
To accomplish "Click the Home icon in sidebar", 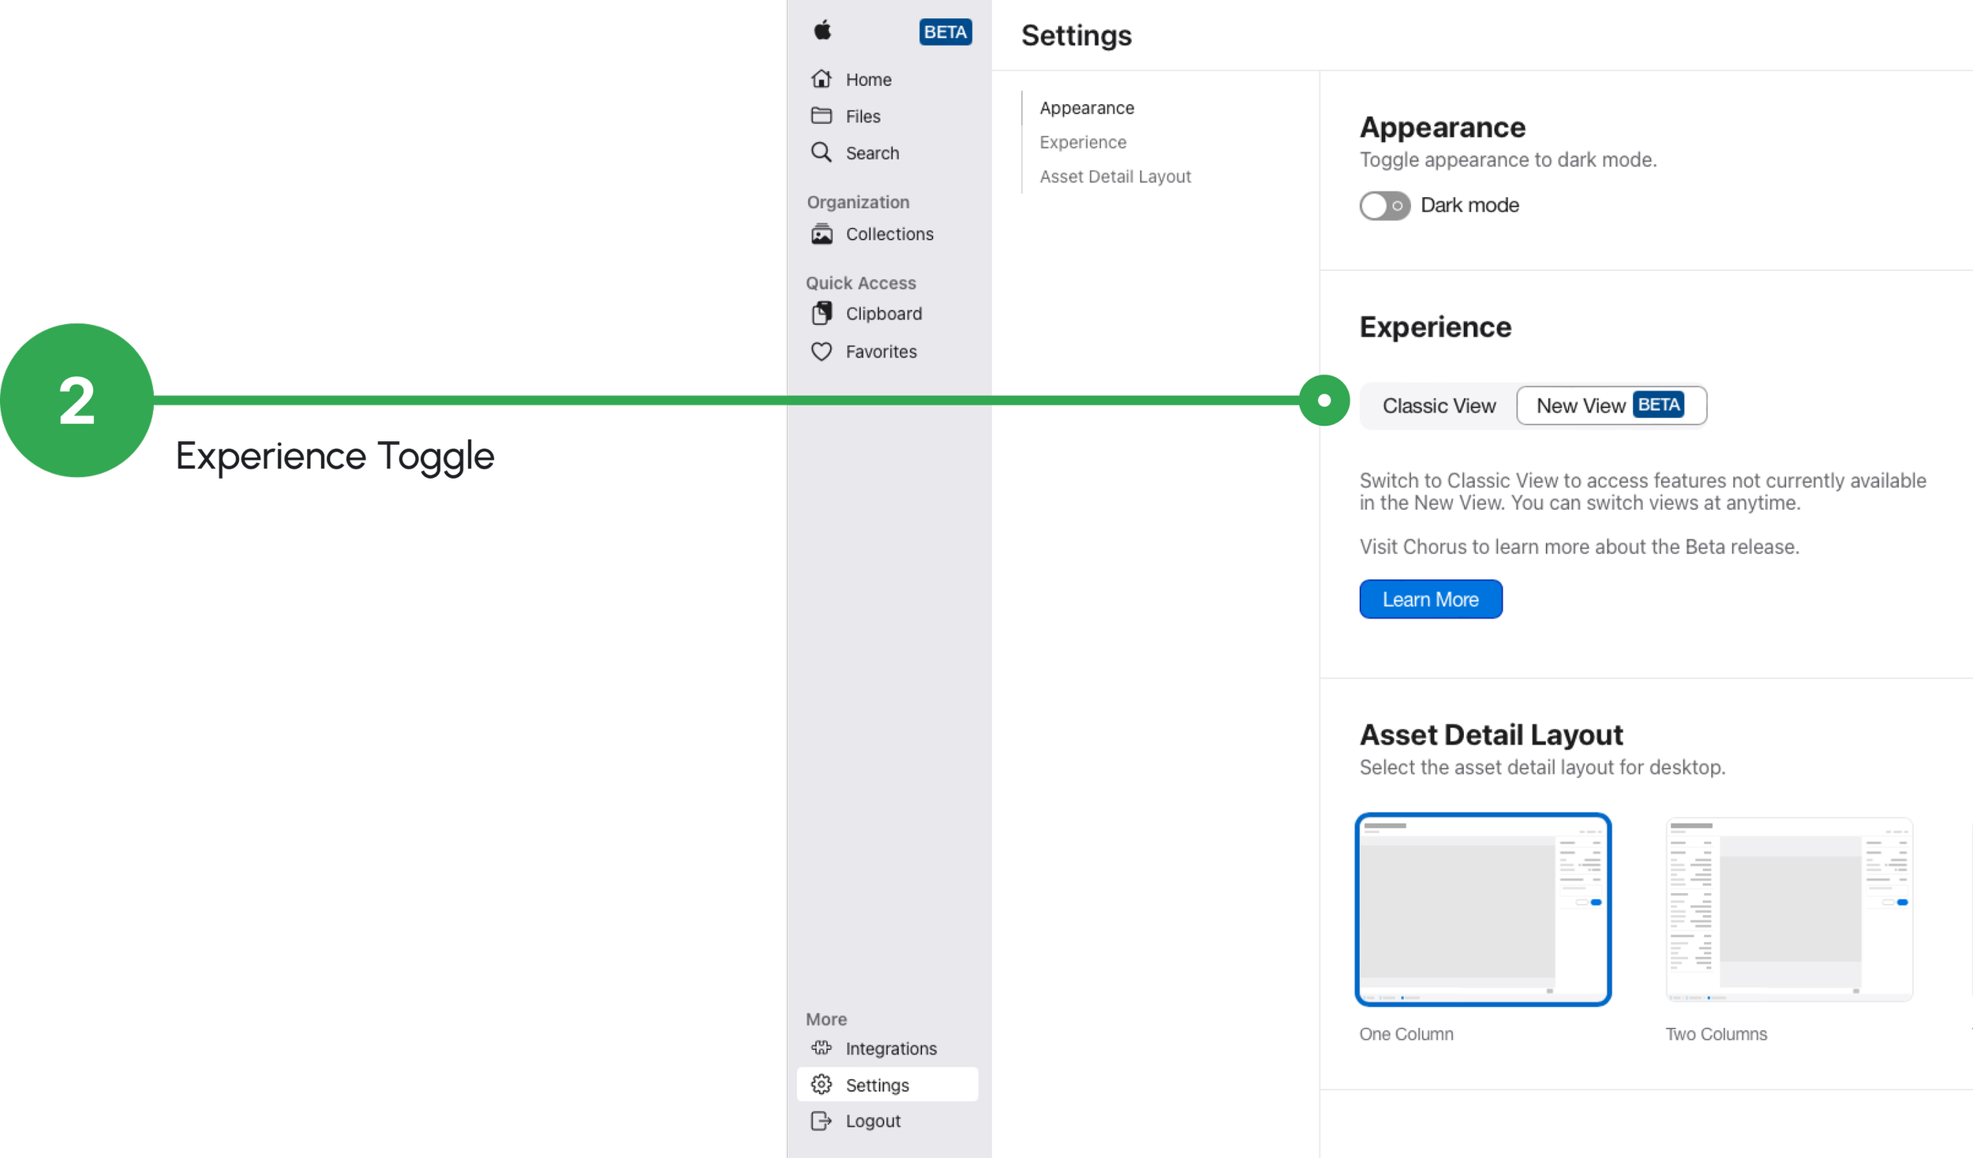I will point(822,79).
